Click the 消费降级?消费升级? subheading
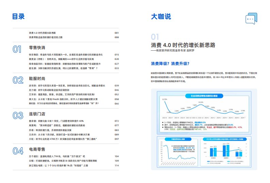Viewport: 270px width, 183px height. (x=170, y=63)
